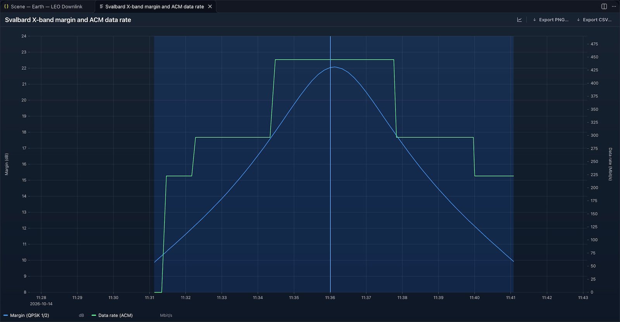Export the chart data as CSV
The height and width of the screenshot is (322, 620).
coord(594,20)
